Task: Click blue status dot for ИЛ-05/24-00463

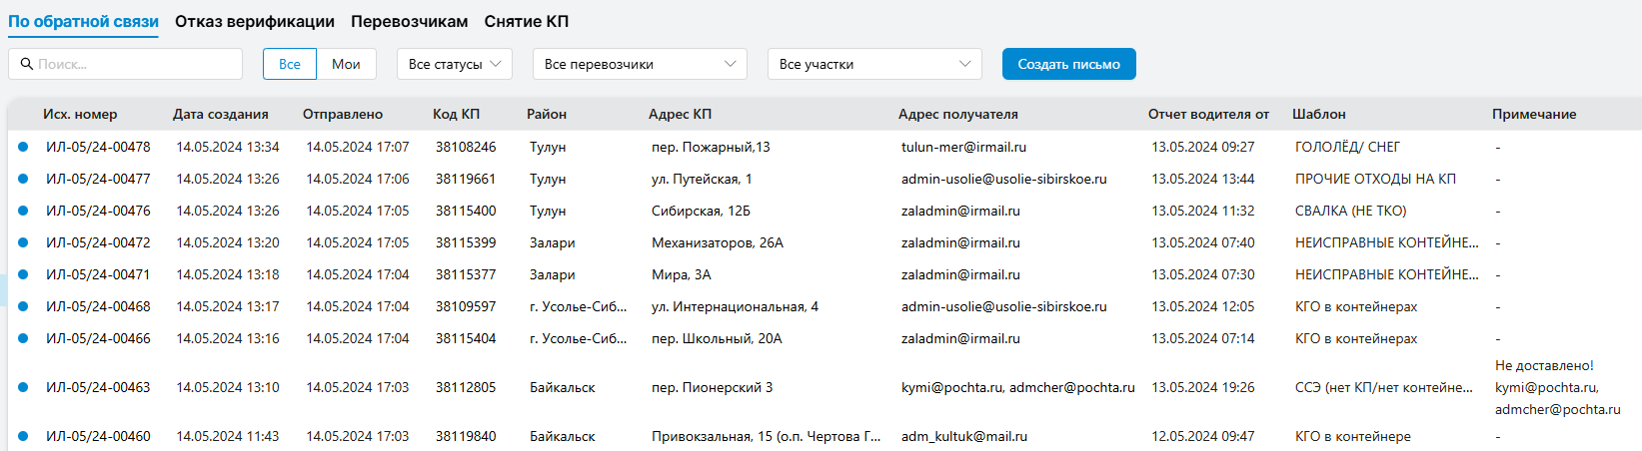Action: [23, 387]
